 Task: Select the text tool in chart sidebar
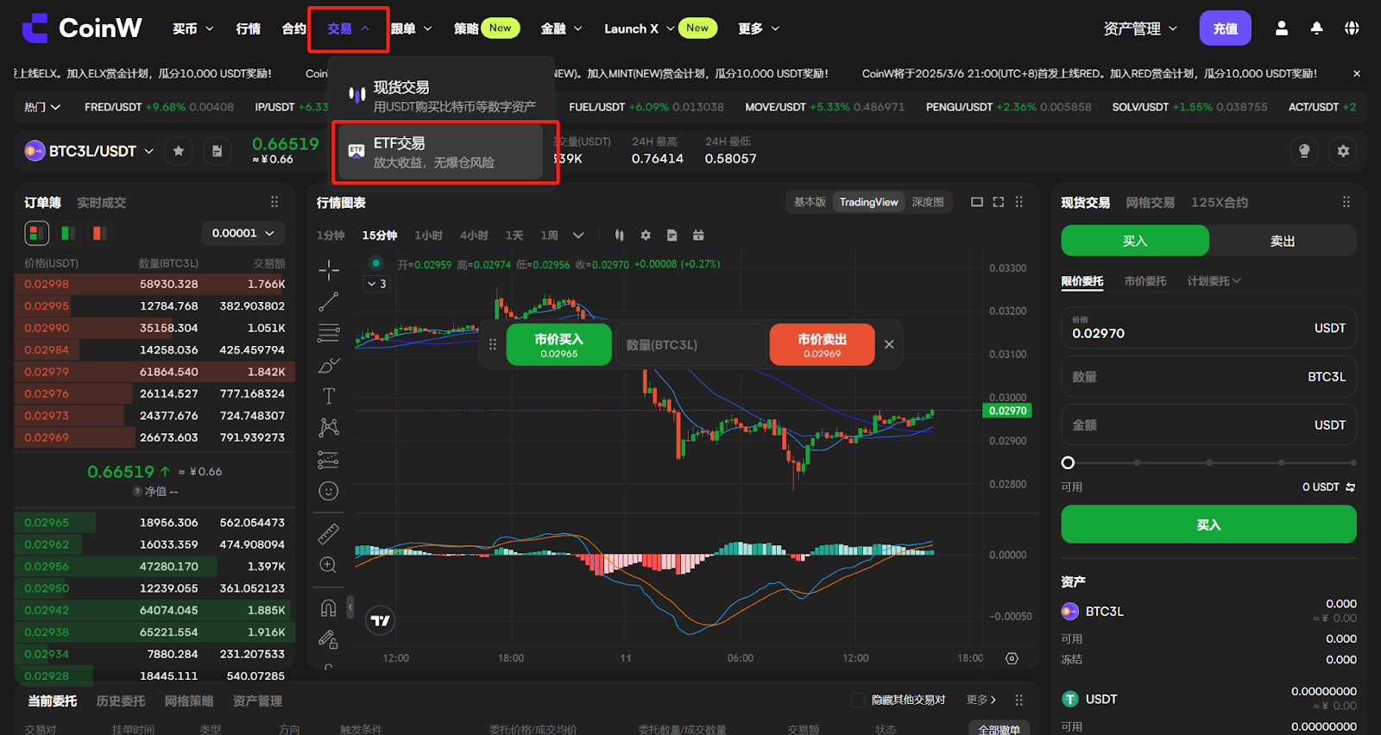tap(329, 396)
